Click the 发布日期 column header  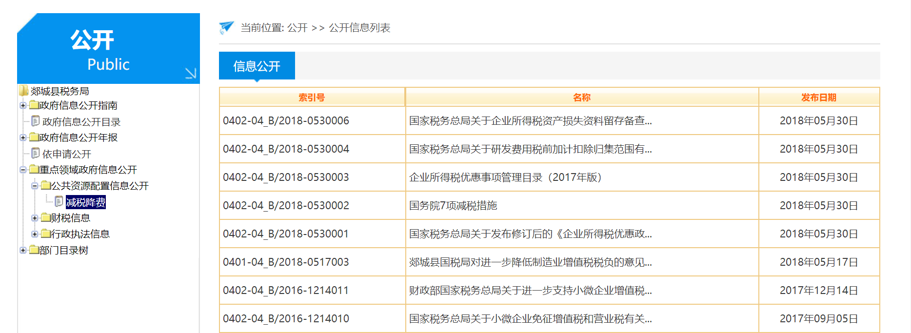click(x=819, y=97)
